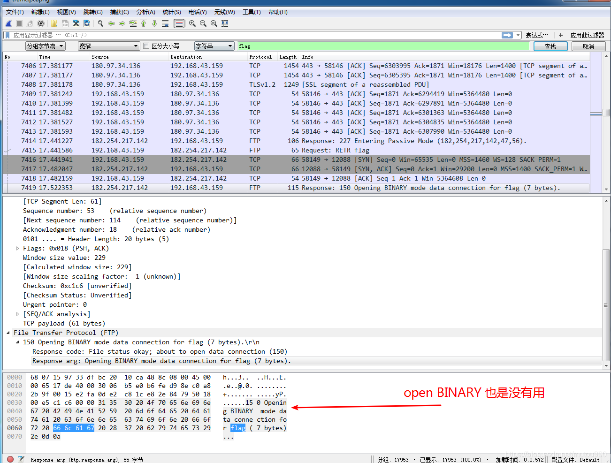Expand the [SEQ/ACK analysis] tree row
The height and width of the screenshot is (463, 611).
[x=17, y=314]
